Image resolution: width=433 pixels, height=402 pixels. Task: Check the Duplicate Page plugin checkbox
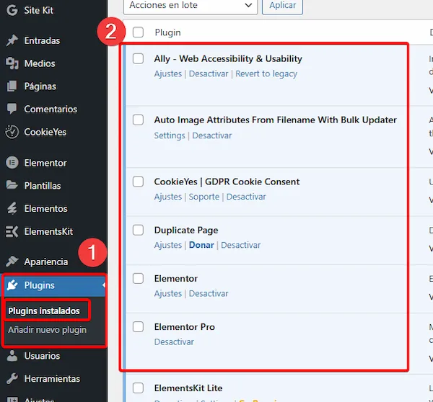tap(138, 230)
